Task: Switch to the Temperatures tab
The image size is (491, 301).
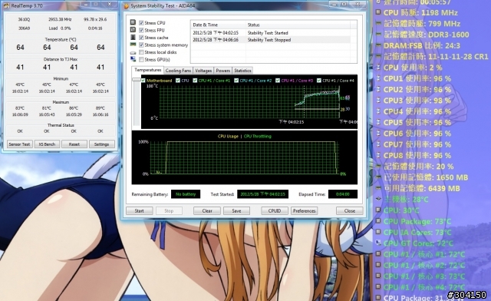Action: (147, 70)
